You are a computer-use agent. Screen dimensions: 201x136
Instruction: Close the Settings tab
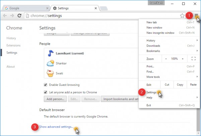click(x=95, y=8)
